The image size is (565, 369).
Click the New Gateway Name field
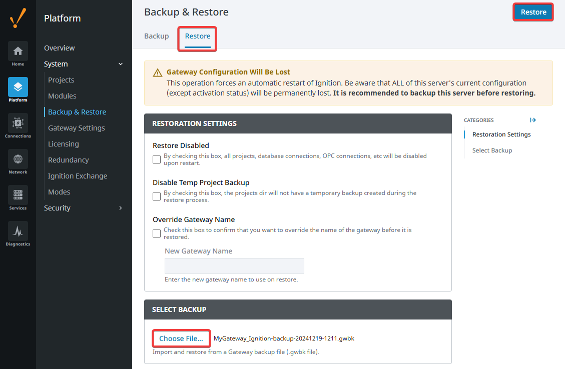coord(234,266)
